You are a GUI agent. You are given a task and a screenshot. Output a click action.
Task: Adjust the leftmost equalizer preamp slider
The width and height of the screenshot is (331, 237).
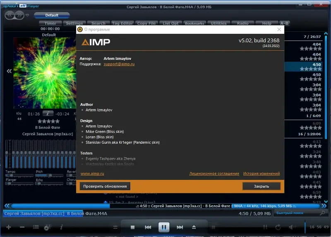pos(7,154)
